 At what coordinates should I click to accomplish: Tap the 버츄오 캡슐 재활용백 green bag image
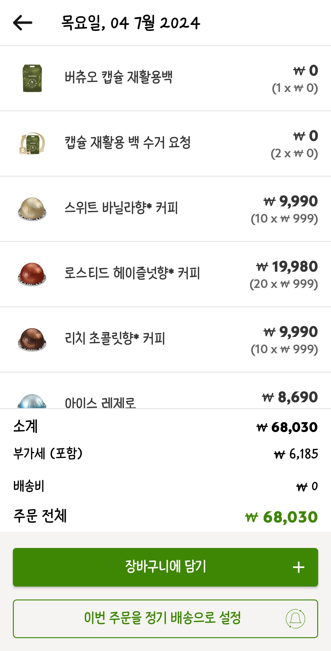(32, 78)
